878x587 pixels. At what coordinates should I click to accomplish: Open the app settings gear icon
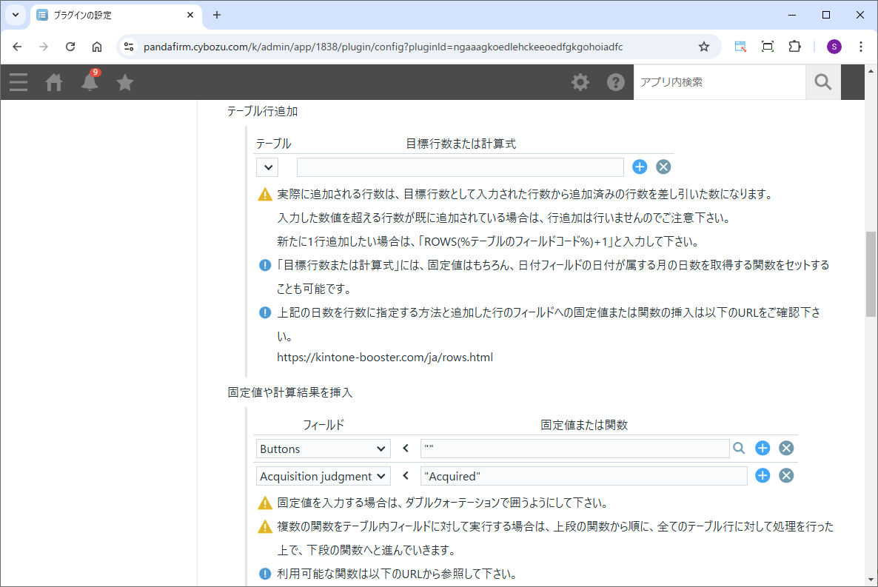coord(580,82)
